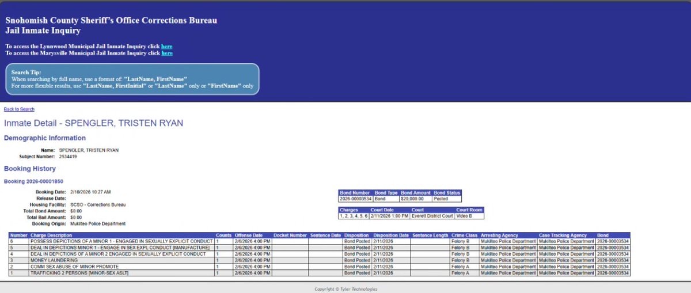Select the Booking Date value 2/10/2026 10:27 AM
This screenshot has height=293, width=691.
point(90,192)
